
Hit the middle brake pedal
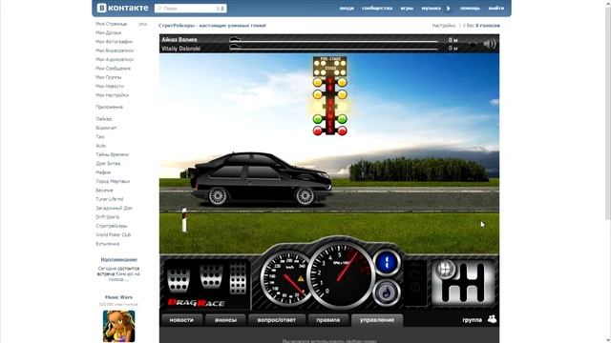click(211, 276)
